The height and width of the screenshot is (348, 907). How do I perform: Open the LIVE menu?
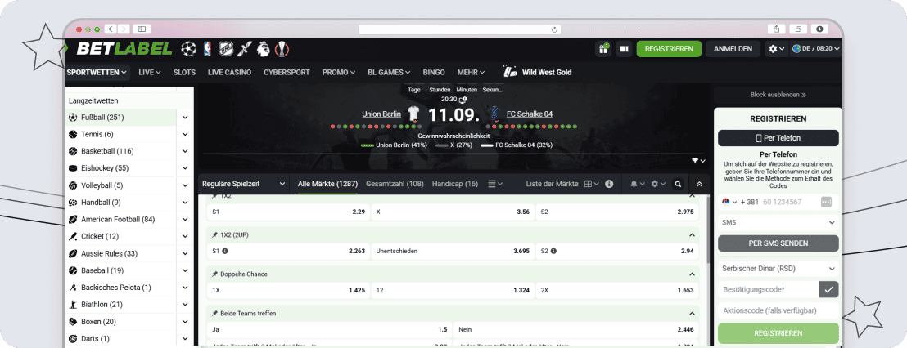[149, 72]
